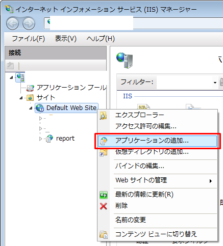The image size is (223, 246).
Task: Click the 接続 panel header
Action: [56, 53]
